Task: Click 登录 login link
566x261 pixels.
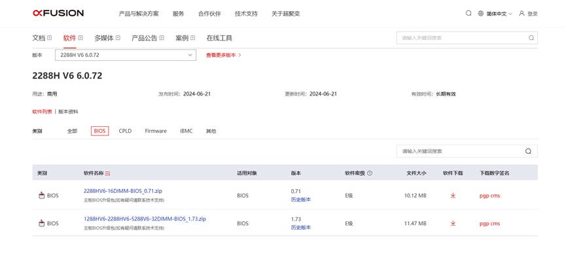Action: [533, 14]
